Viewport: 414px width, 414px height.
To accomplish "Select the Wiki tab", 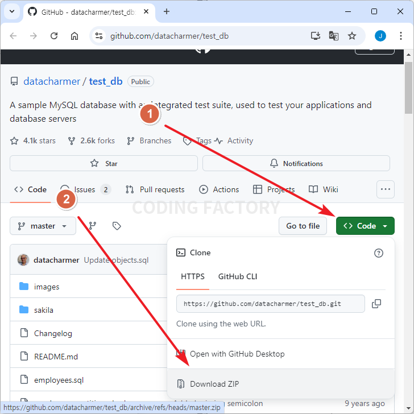I will coord(324,189).
